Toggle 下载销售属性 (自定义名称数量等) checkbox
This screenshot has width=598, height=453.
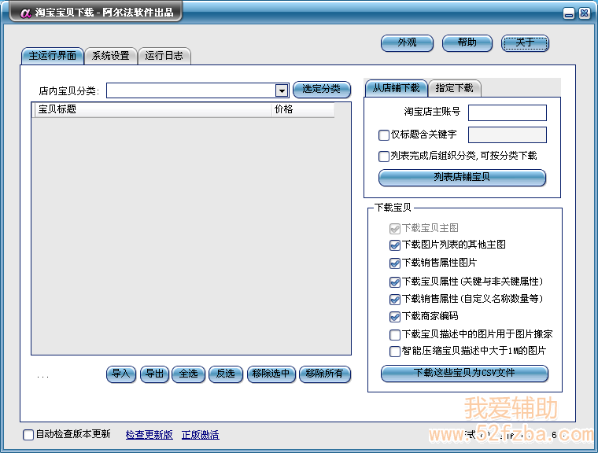pyautogui.click(x=395, y=300)
